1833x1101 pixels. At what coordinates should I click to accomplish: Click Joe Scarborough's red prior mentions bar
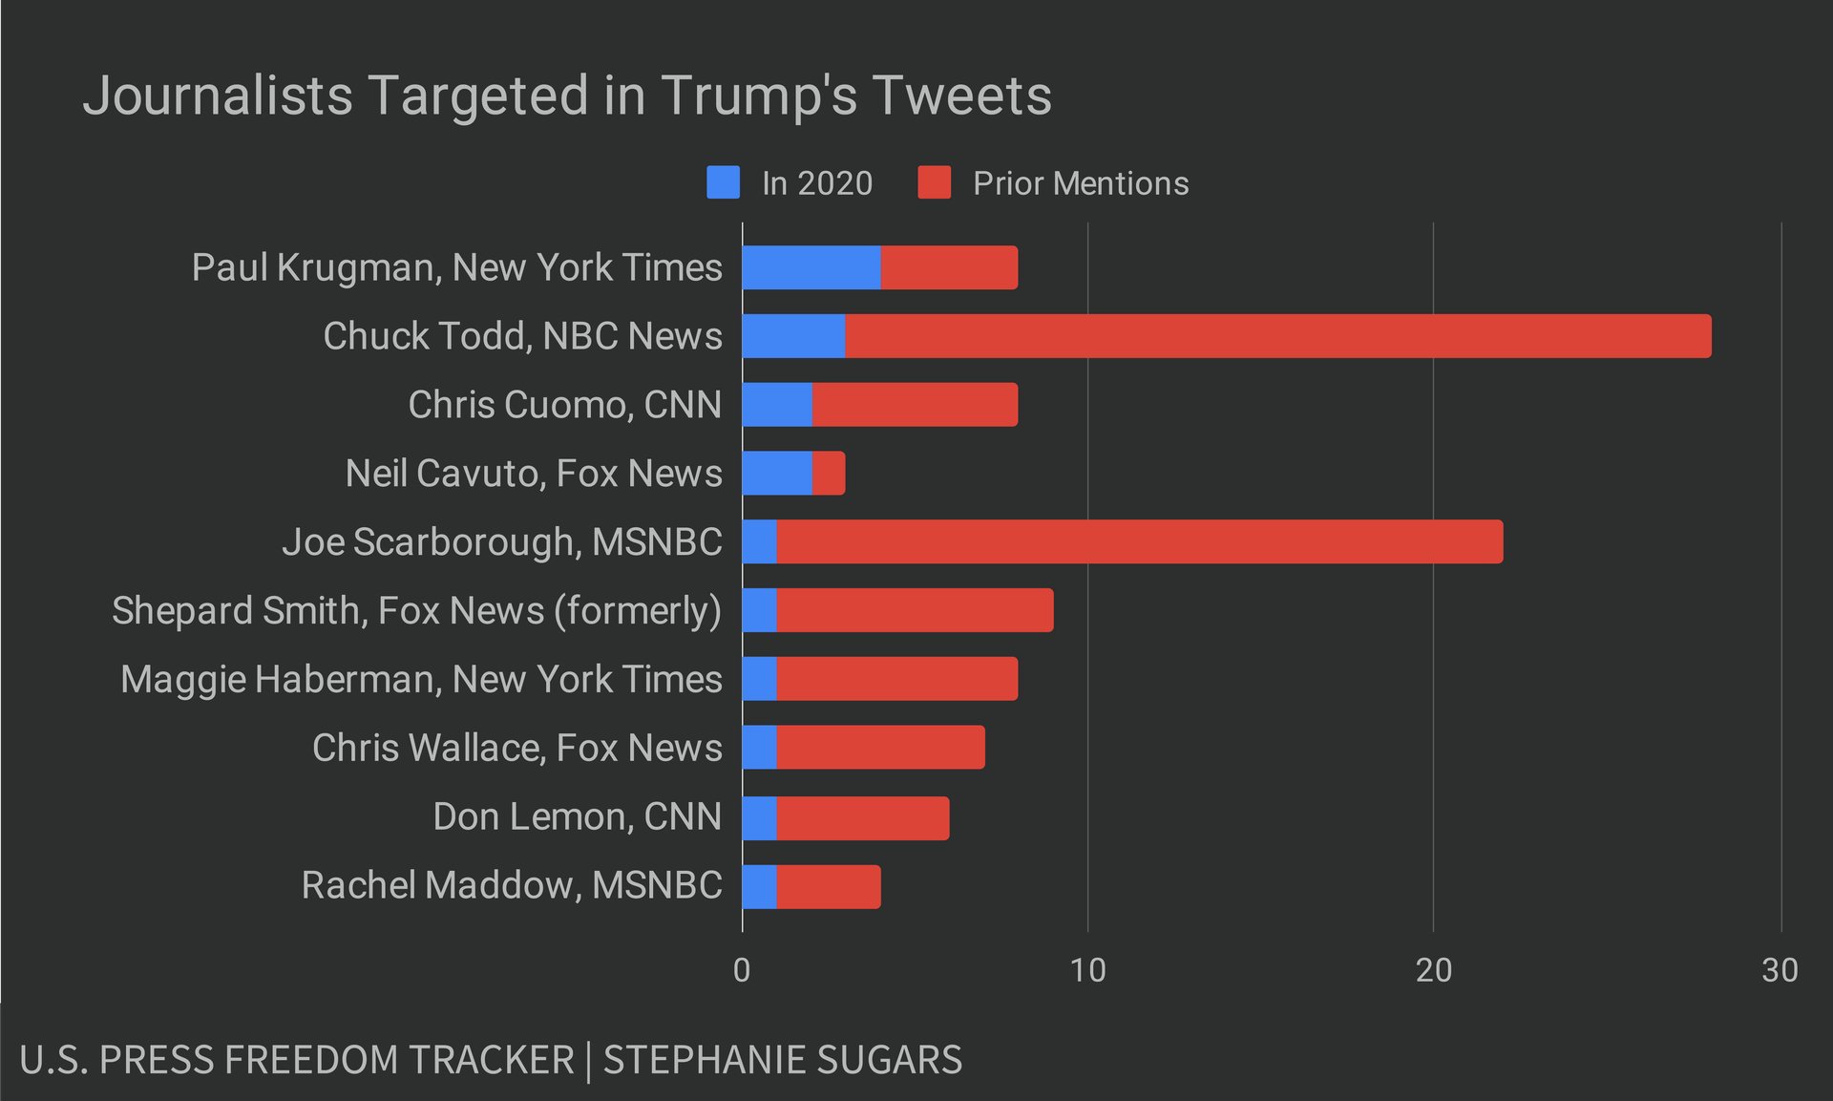click(x=1140, y=542)
